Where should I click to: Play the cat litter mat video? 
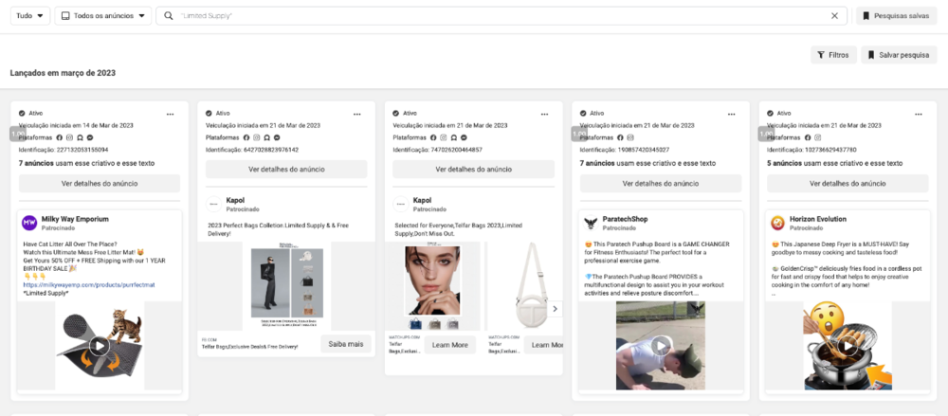(100, 346)
